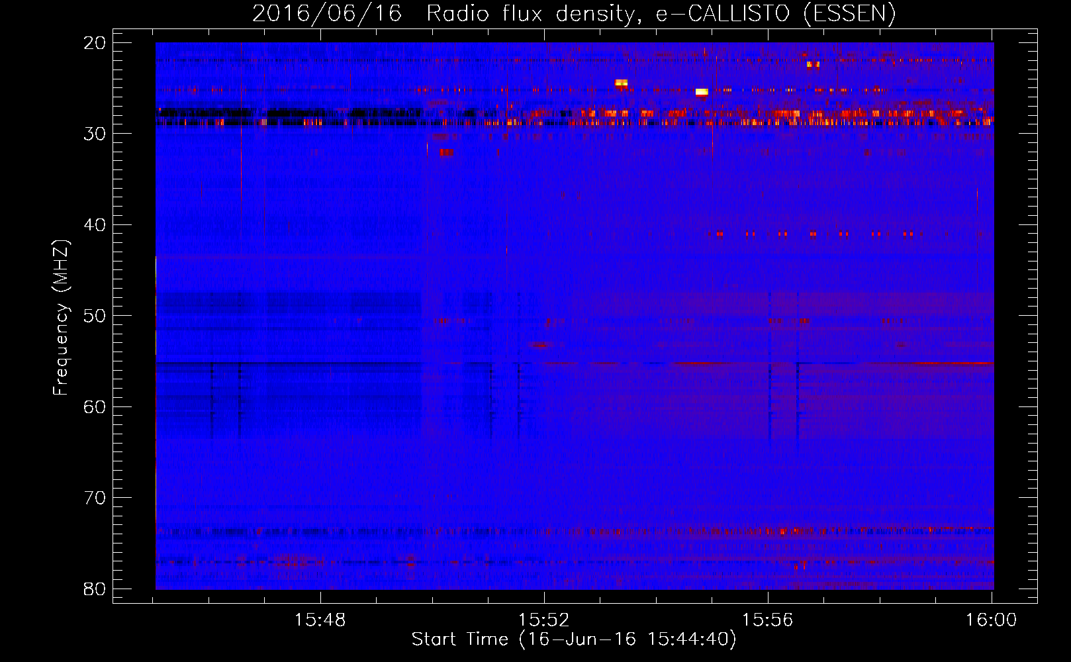Click the 15:48 time tick label
Screen dimensions: 1071x662
(x=320, y=620)
